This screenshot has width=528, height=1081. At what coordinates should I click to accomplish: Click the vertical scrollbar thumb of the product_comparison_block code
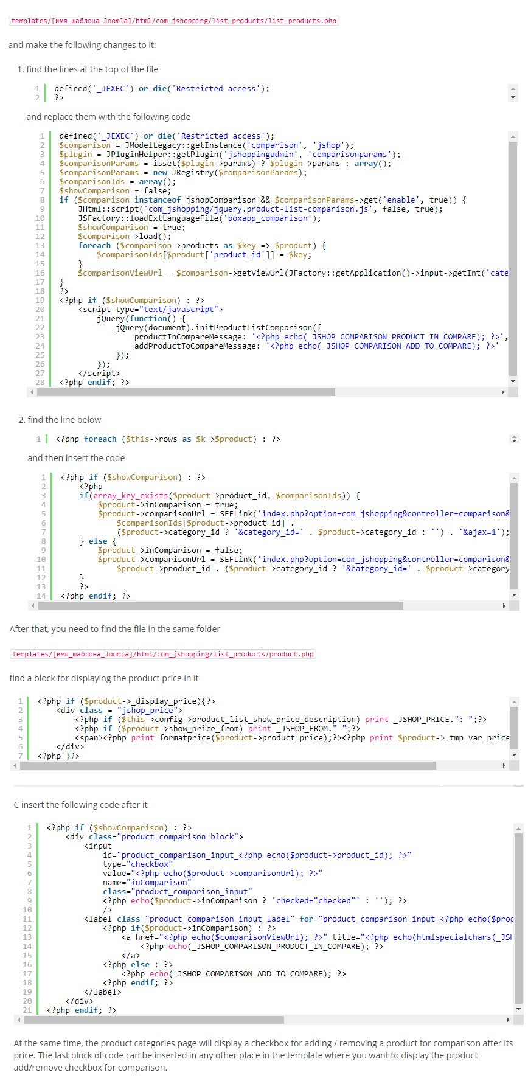pyautogui.click(x=518, y=917)
